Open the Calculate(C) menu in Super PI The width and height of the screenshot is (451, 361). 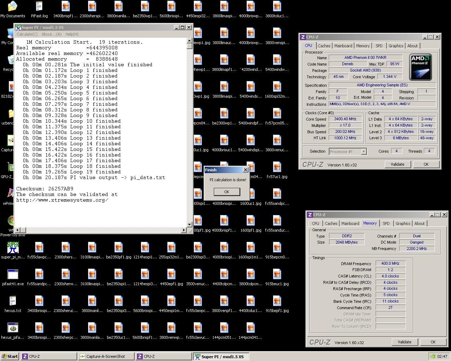point(27,34)
